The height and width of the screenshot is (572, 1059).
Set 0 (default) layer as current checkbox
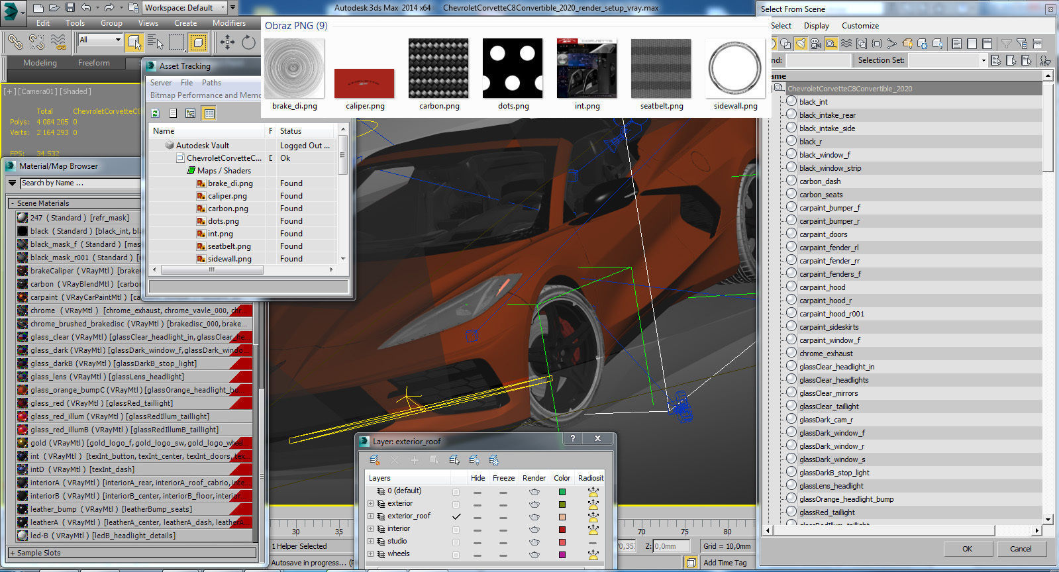[456, 492]
